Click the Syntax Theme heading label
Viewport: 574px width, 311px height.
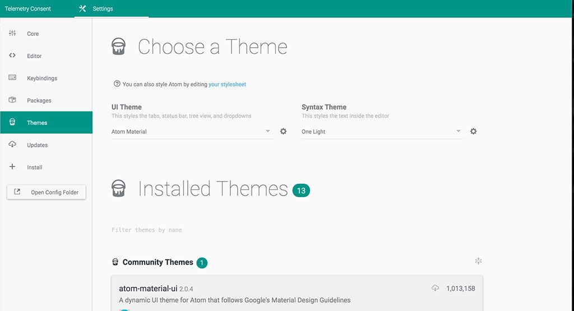[x=324, y=107]
